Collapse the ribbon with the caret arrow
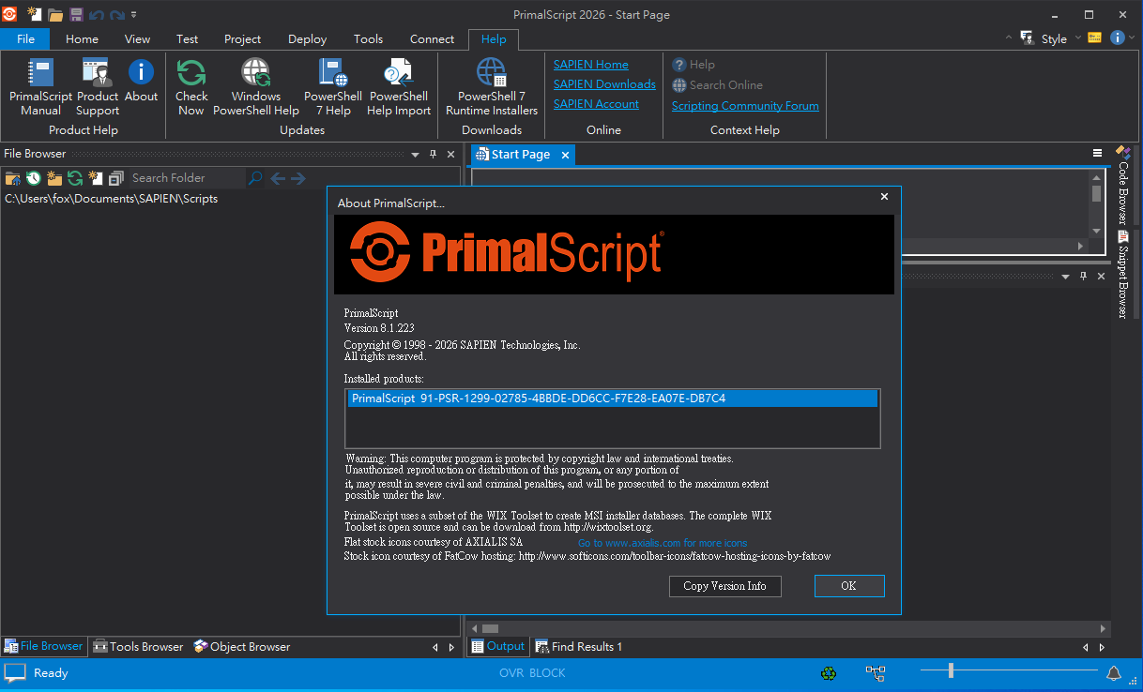 coord(1009,38)
